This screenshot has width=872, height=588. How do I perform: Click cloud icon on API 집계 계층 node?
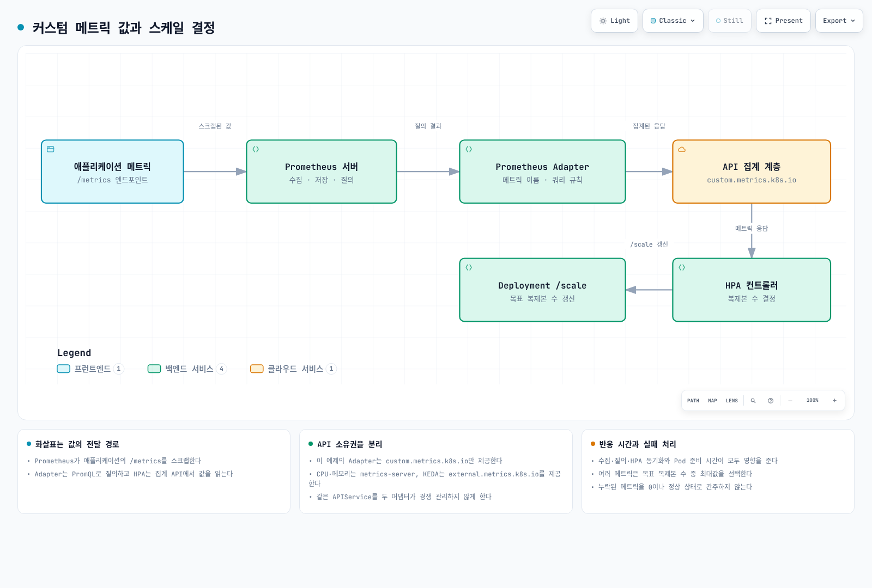pos(682,149)
